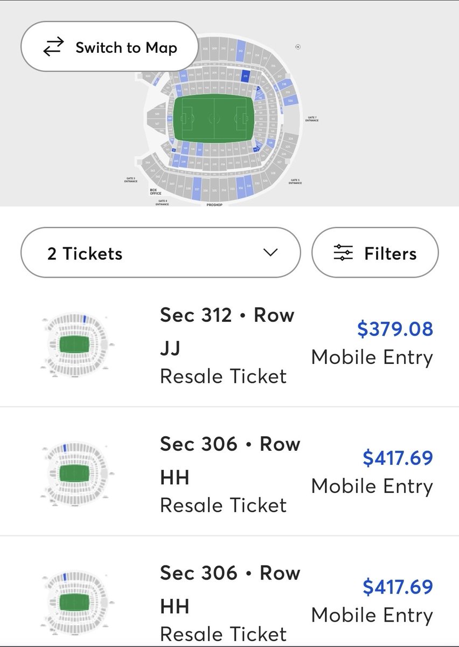Expand the 2 Tickets quantity dropdown

click(160, 253)
